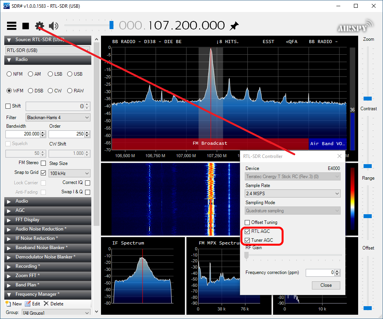The width and height of the screenshot is (383, 319).
Task: Click the Edit frequency entry icon
Action: pos(28,303)
